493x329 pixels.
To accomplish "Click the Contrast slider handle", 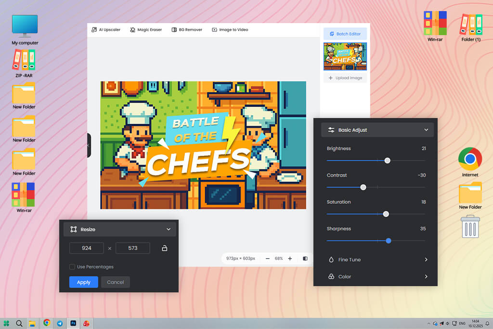I will (363, 187).
